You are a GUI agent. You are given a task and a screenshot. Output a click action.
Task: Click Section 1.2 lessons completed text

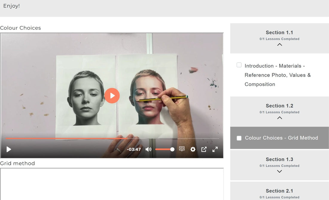279,112
